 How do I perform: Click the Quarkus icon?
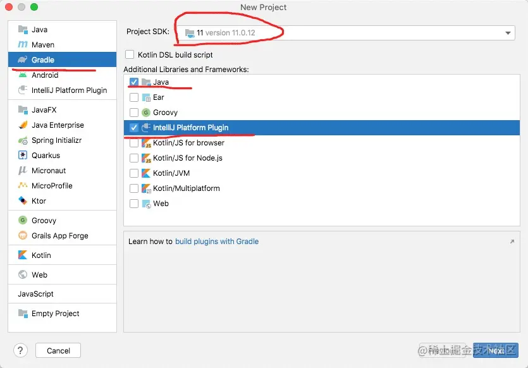[x=23, y=155]
